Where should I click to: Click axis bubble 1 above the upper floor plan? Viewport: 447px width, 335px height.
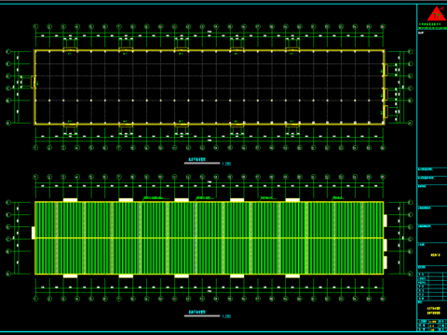35,27
